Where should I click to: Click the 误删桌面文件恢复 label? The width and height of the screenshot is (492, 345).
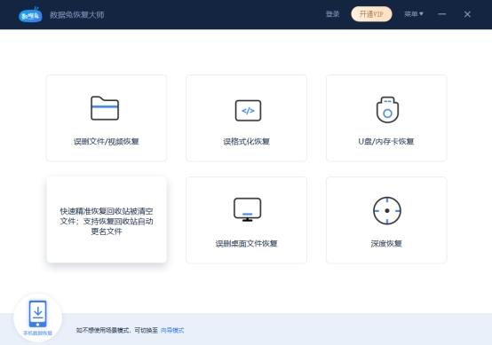[x=246, y=244]
